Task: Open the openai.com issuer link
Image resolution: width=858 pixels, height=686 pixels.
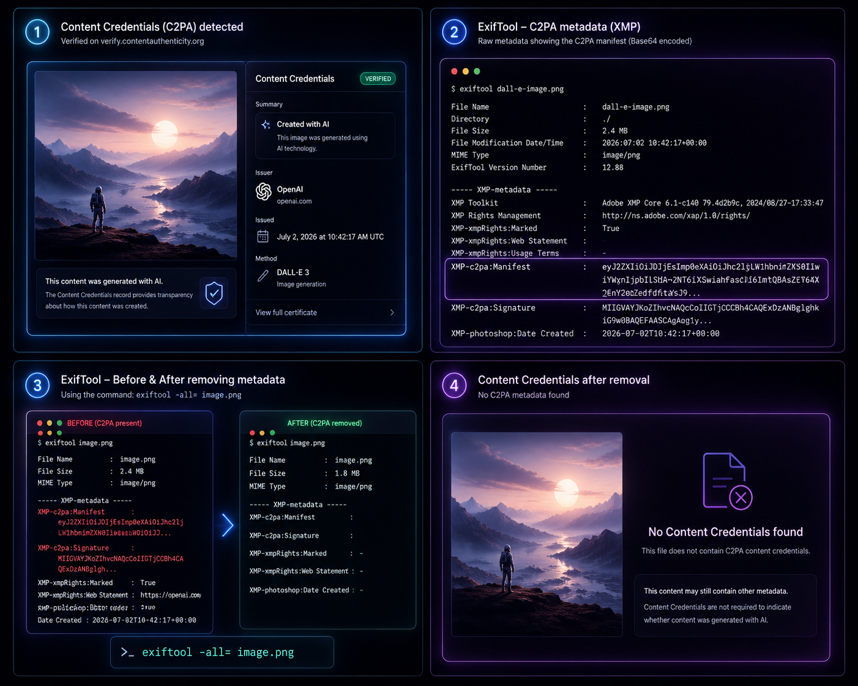Action: (x=294, y=201)
